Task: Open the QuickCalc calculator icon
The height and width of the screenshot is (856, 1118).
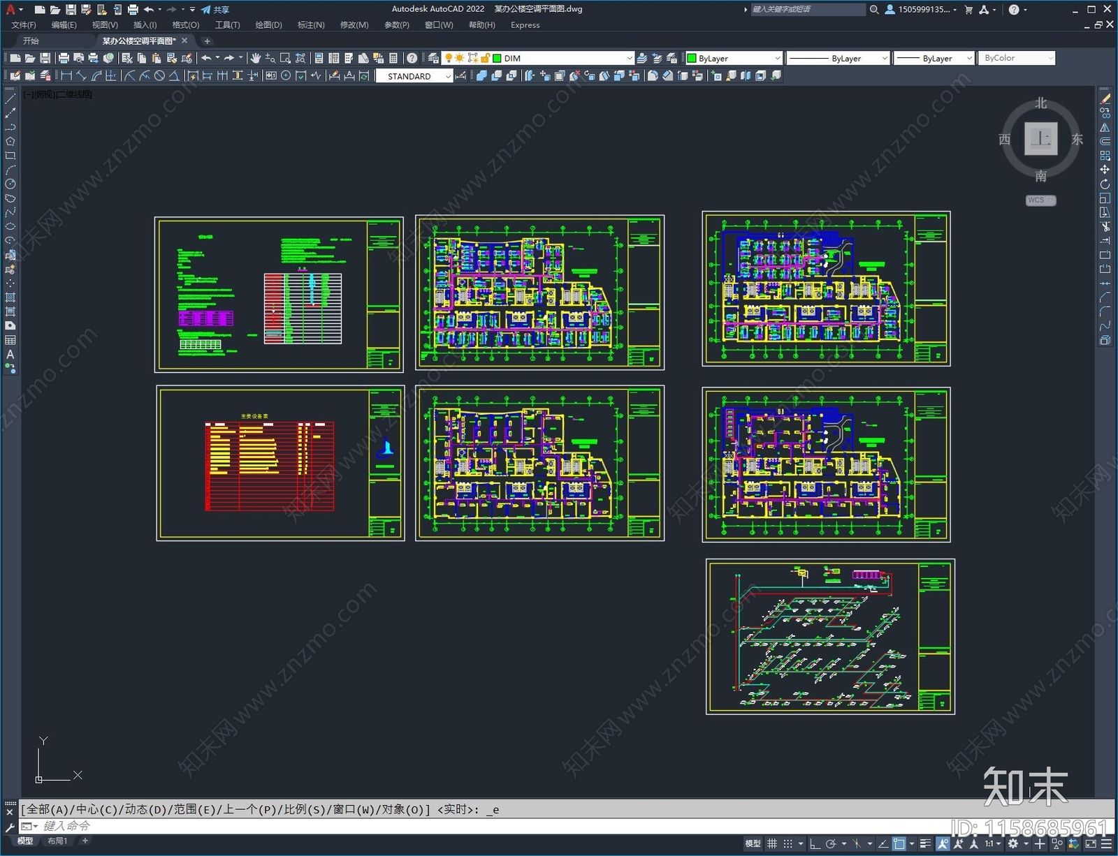Action: click(393, 58)
